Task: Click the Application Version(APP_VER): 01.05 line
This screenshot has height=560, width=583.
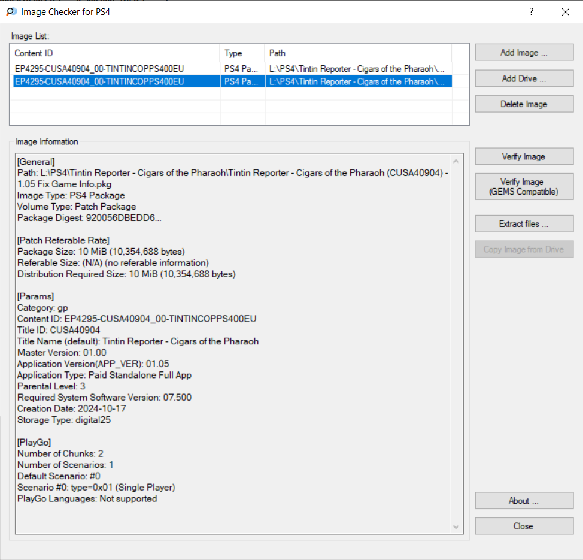Action: click(x=93, y=364)
